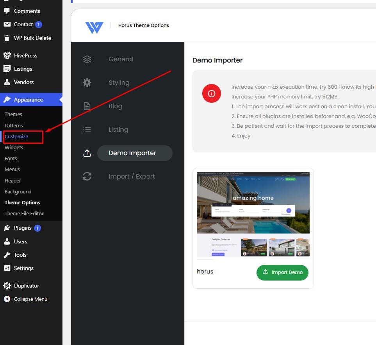
Task: Click 'Increase your PHP memory limit' text
Action: 285,97
